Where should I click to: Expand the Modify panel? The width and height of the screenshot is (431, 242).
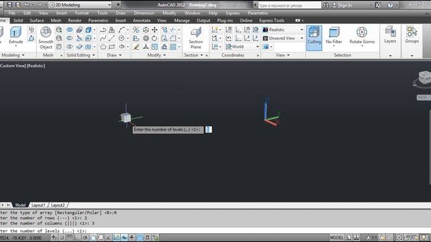tap(156, 55)
